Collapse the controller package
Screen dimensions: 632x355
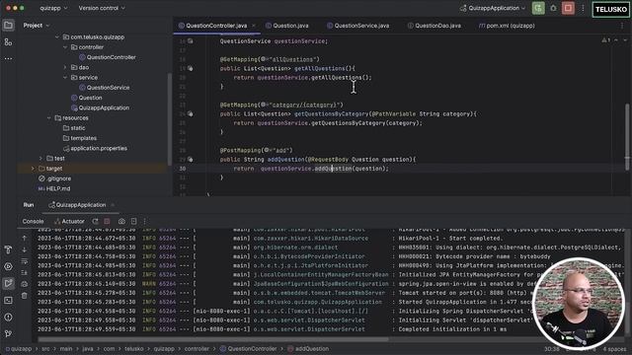point(65,47)
